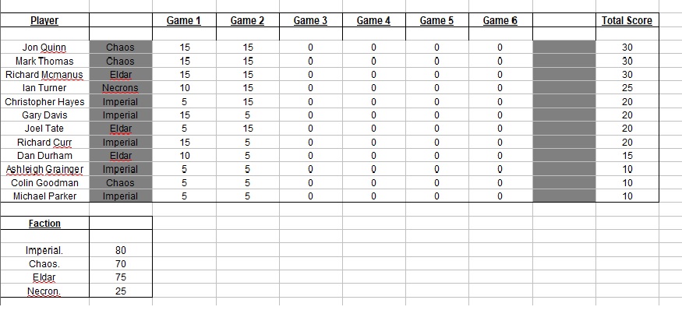Screen dimensions: 682x321
Task: Select the Ashleigh Grainger name cell
Action: 44,169
